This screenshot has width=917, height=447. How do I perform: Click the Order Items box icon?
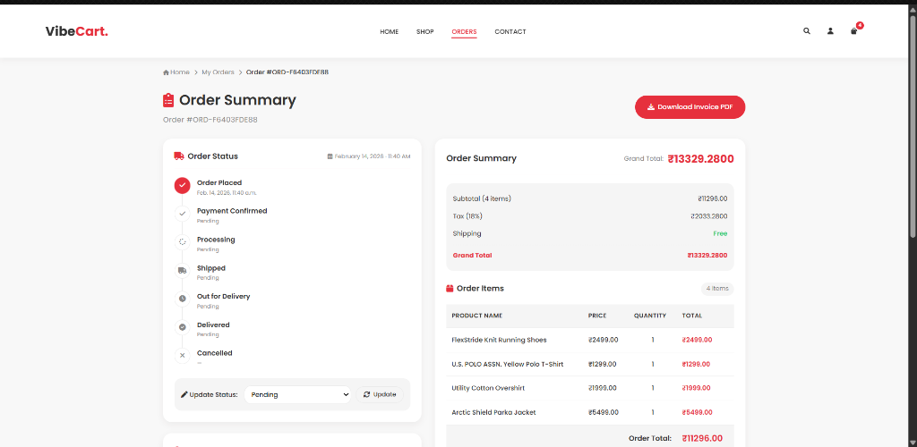(450, 288)
